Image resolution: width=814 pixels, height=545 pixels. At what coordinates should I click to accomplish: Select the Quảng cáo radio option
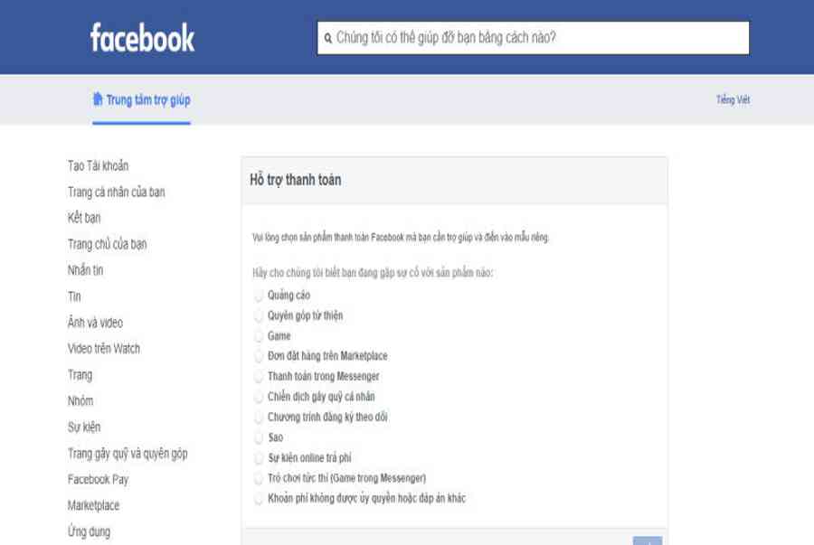click(259, 296)
